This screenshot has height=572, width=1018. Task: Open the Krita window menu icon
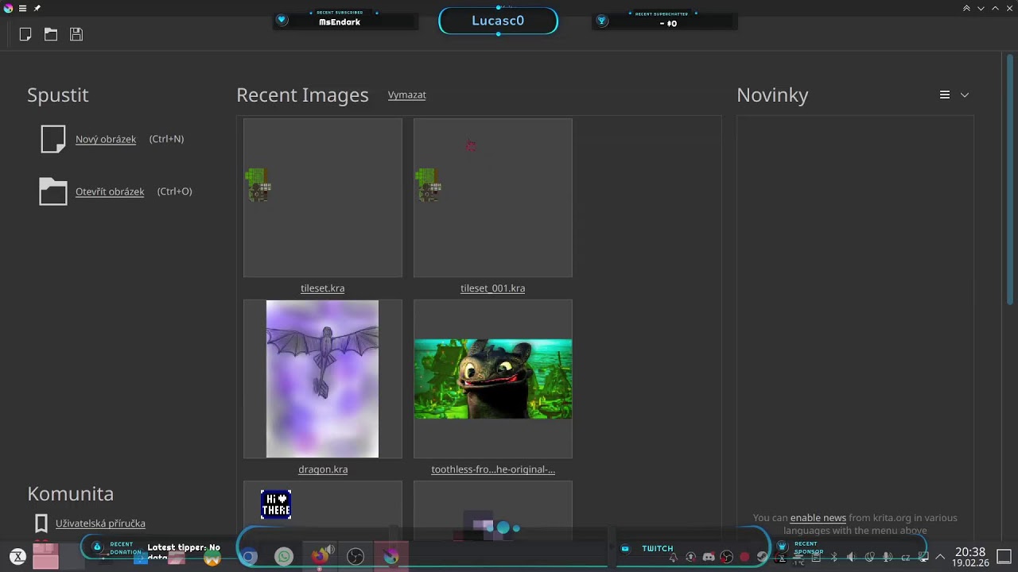(x=8, y=8)
